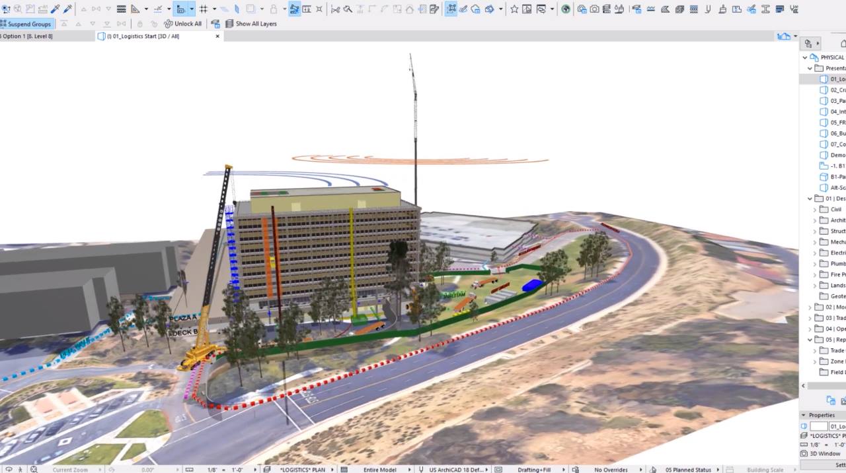Click the camera icon in toolbar
Image resolution: width=846 pixels, height=473 pixels.
click(594, 9)
